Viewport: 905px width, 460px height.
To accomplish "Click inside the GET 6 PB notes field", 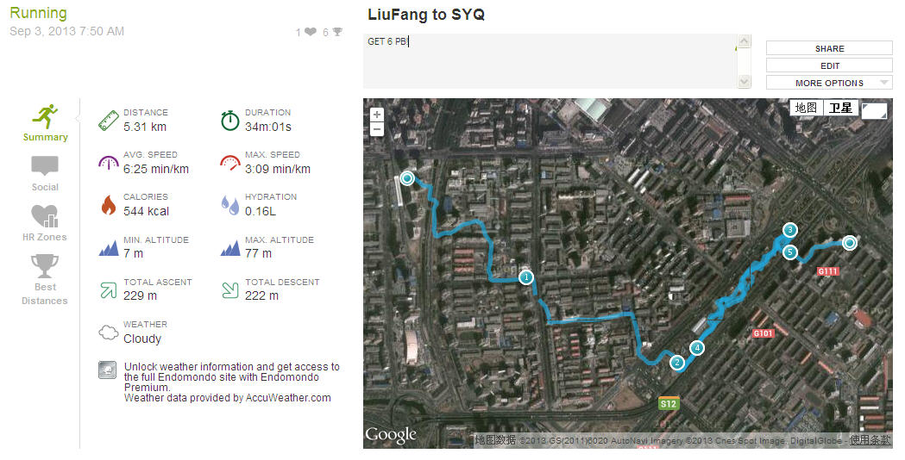I will [550, 61].
